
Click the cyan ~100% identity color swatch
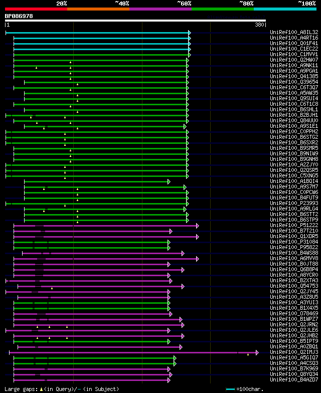point(285,9)
